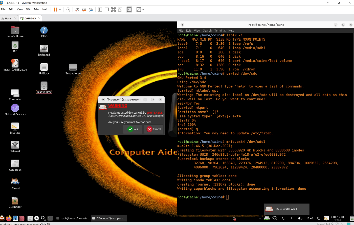Screen dimensions: 354x225
Task: Open the notifications bell tray icon
Action: 283,218
